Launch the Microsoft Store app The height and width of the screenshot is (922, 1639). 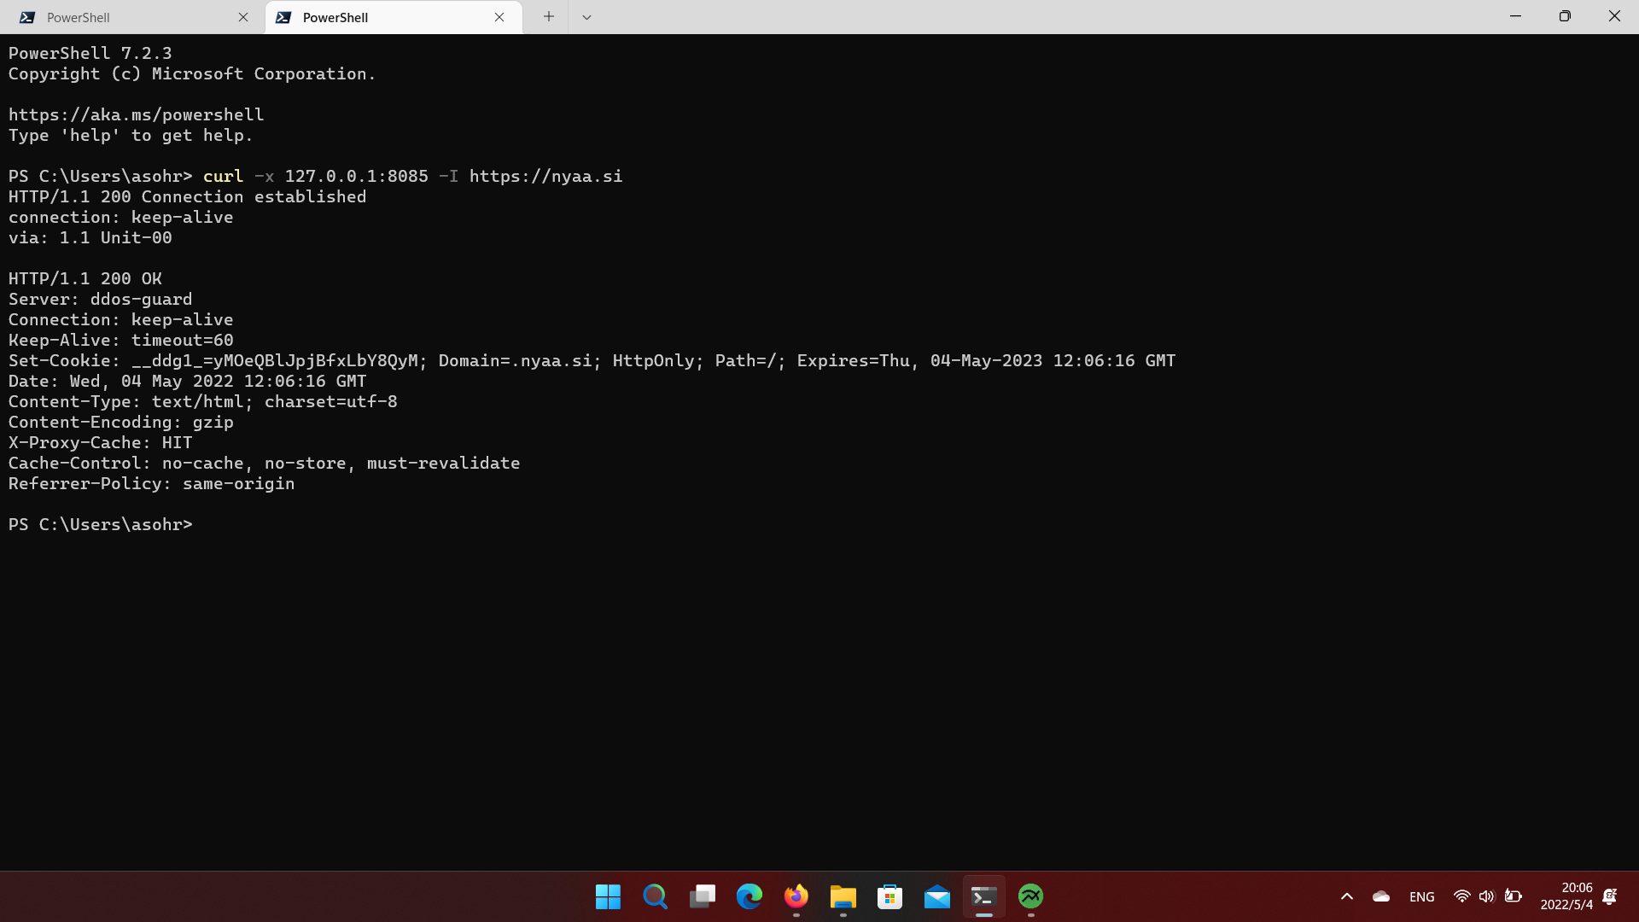coord(889,897)
